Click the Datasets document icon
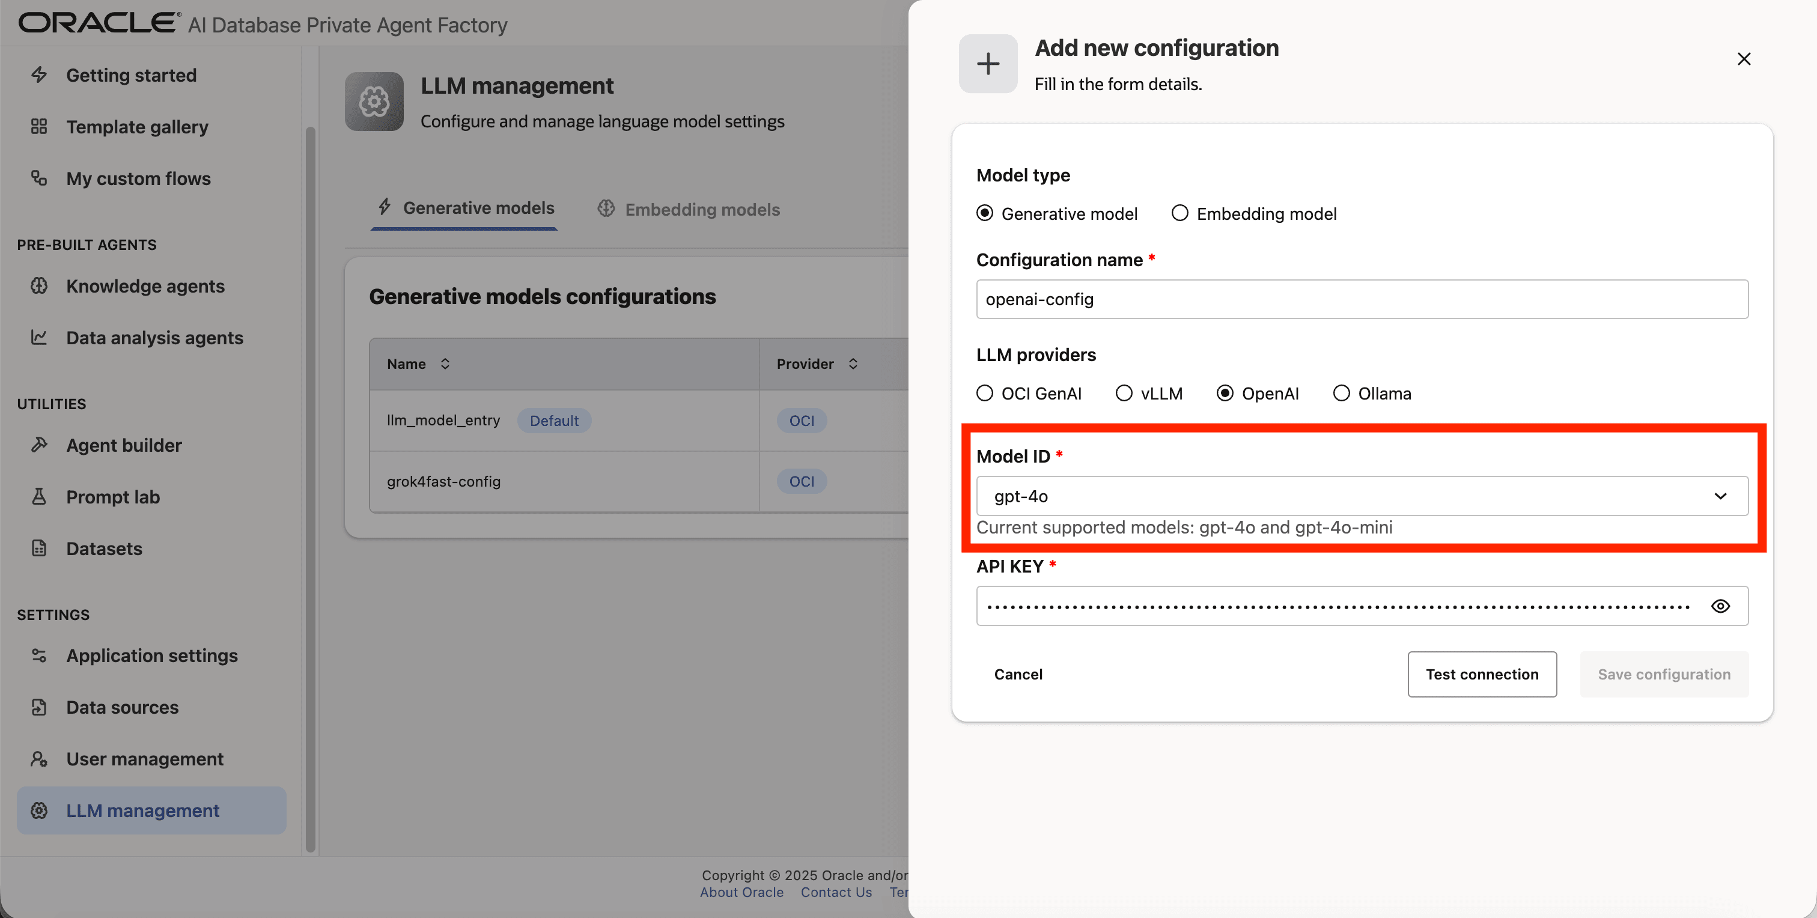This screenshot has height=918, width=1817. 39,549
